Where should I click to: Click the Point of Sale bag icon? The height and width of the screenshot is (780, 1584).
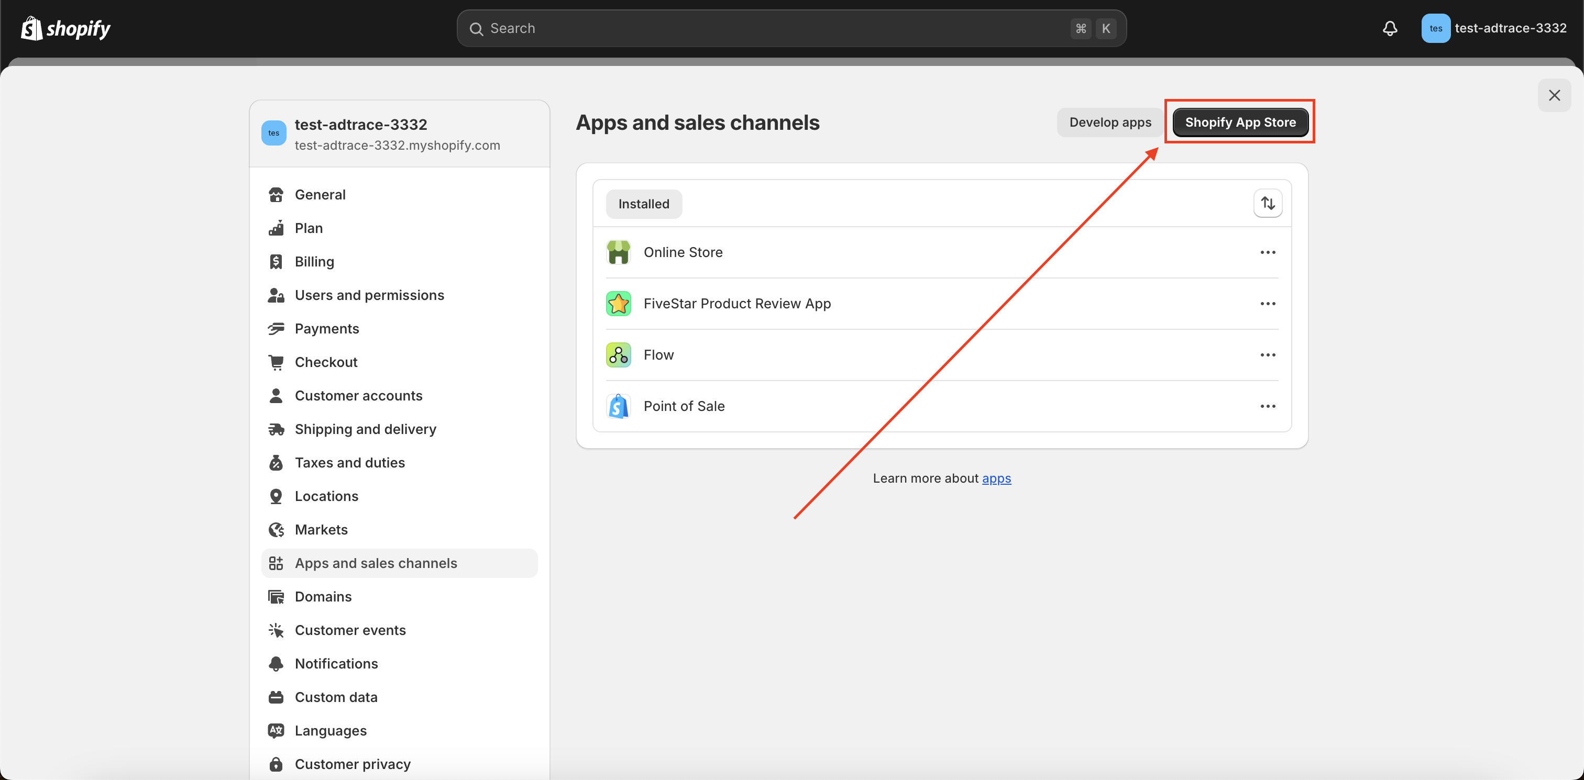point(618,406)
